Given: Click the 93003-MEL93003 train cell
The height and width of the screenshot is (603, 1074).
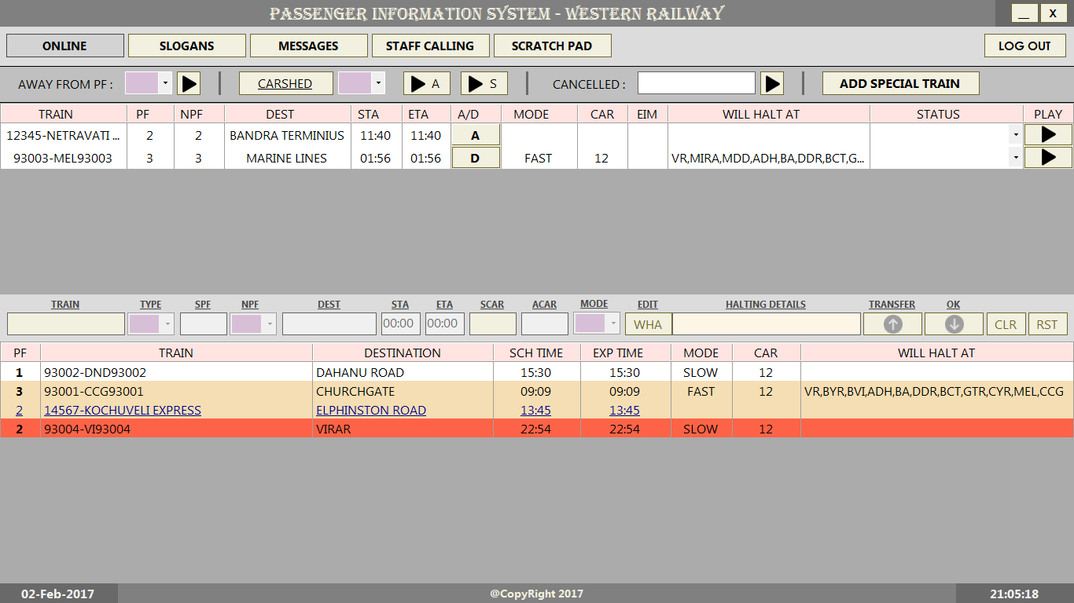Looking at the screenshot, I should pyautogui.click(x=64, y=158).
